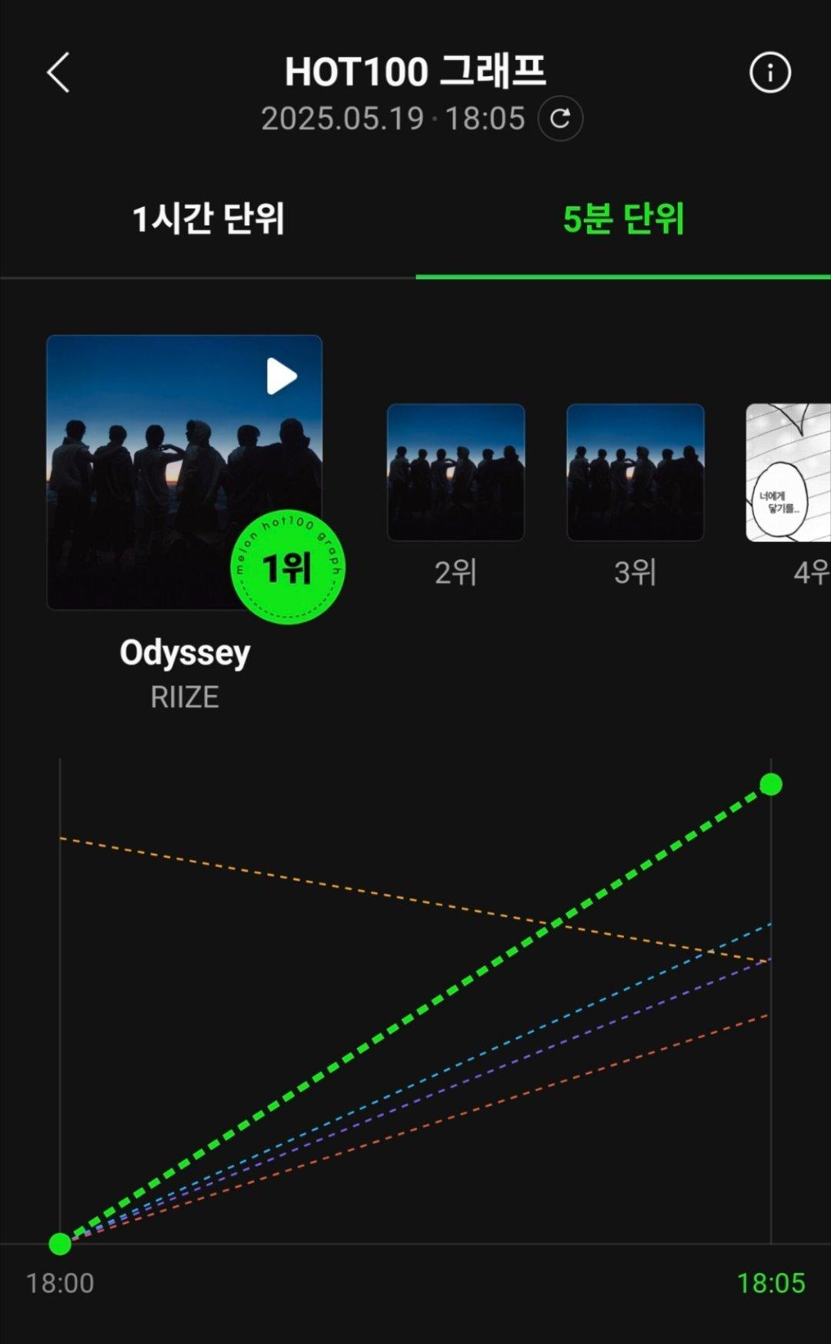Tap the 18:00 time axis label
This screenshot has height=1344, width=831.
tap(60, 1283)
